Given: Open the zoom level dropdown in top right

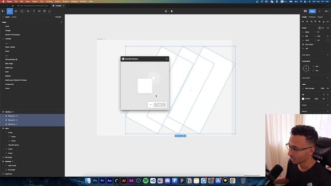Looking at the screenshot, I should [x=326, y=11].
